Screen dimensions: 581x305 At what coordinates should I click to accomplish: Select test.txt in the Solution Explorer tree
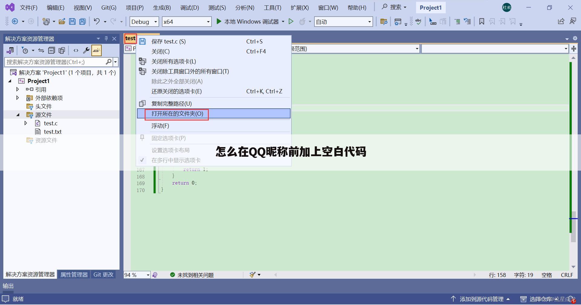(x=53, y=132)
